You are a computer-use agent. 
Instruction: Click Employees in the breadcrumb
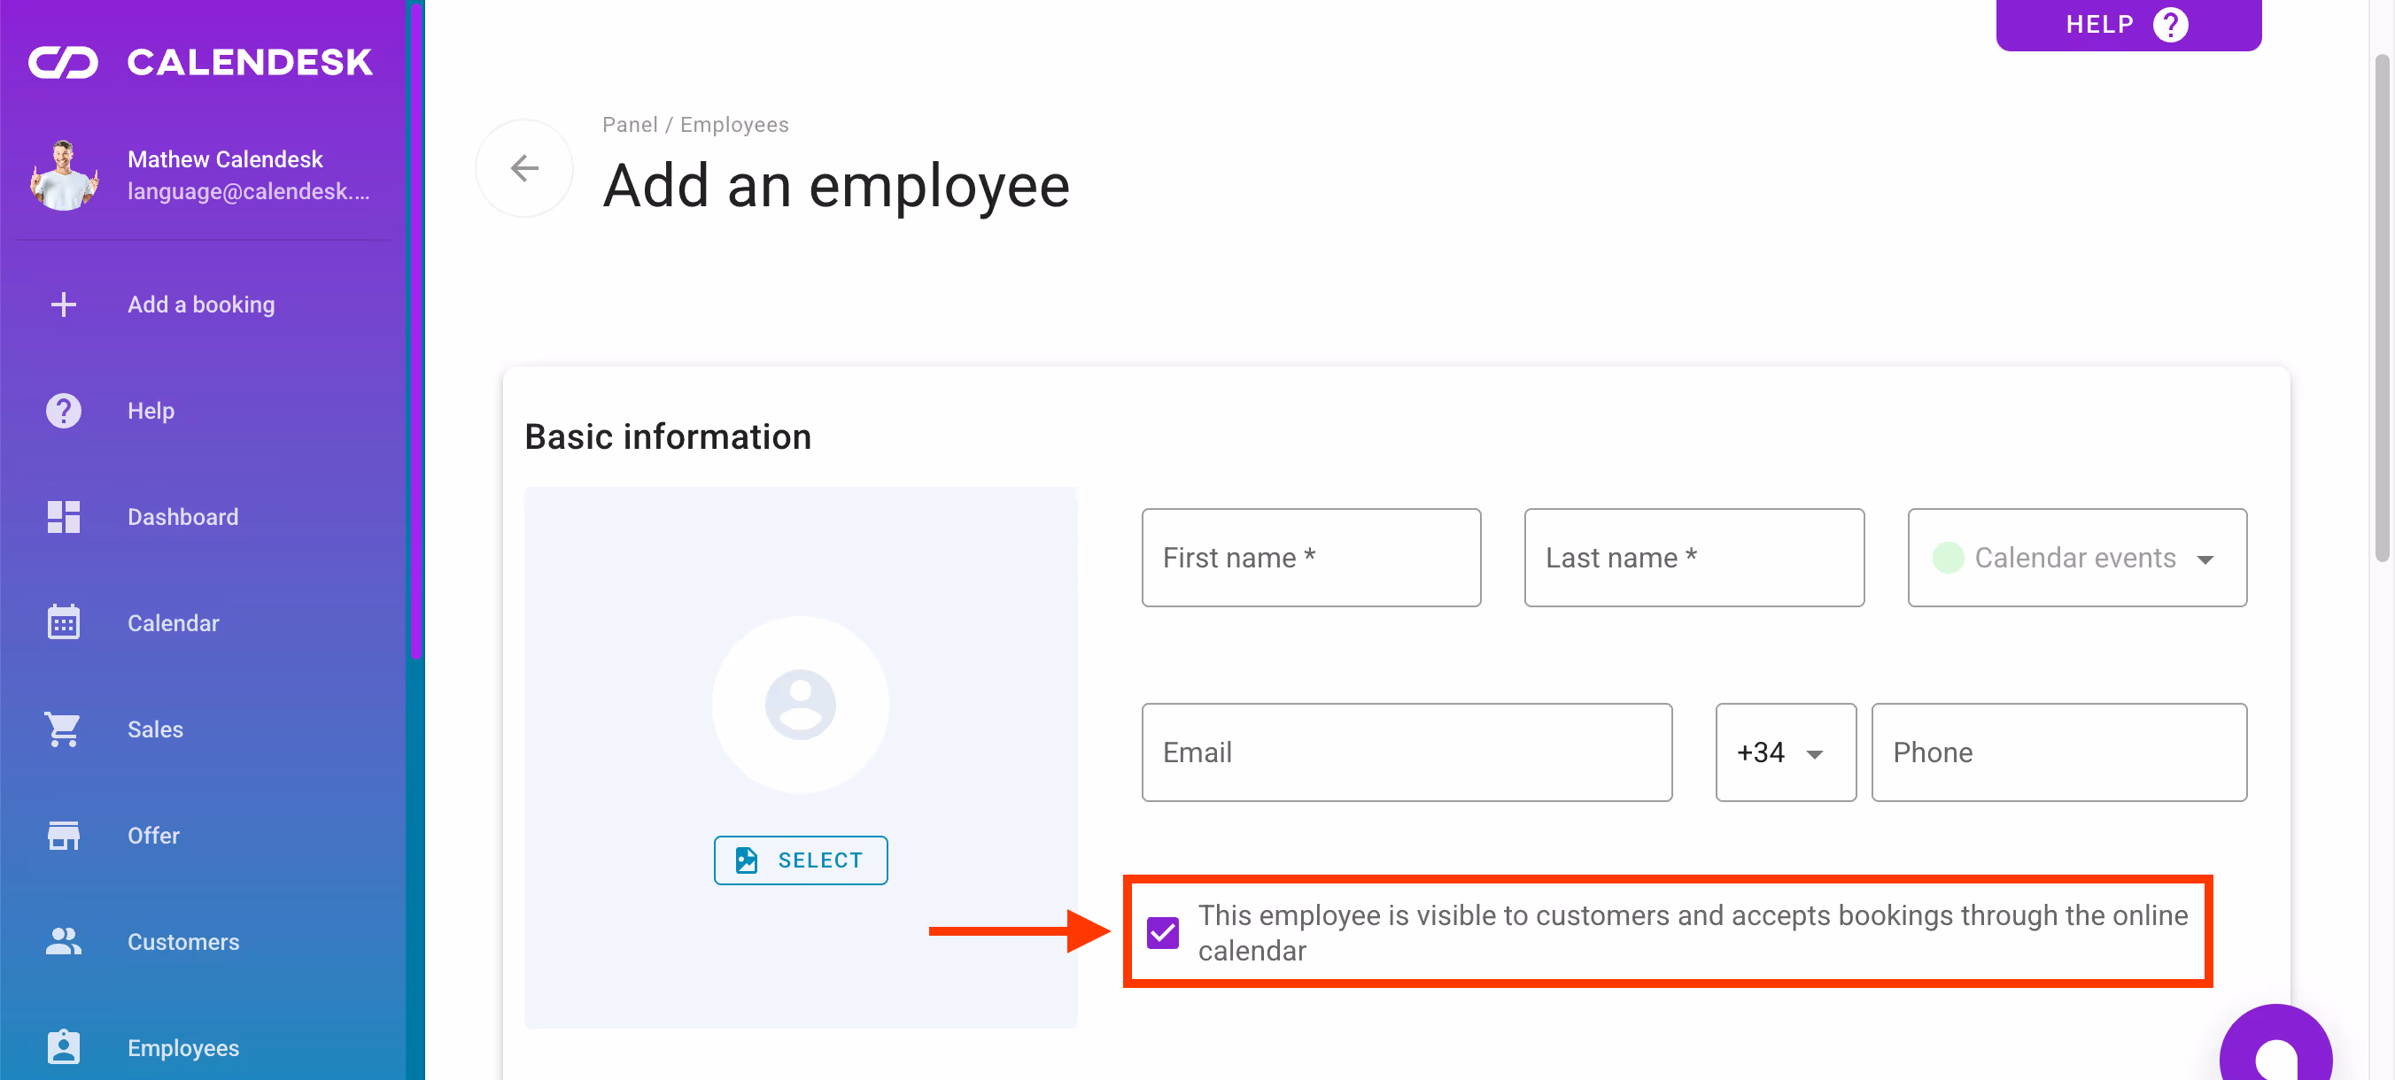(x=733, y=124)
